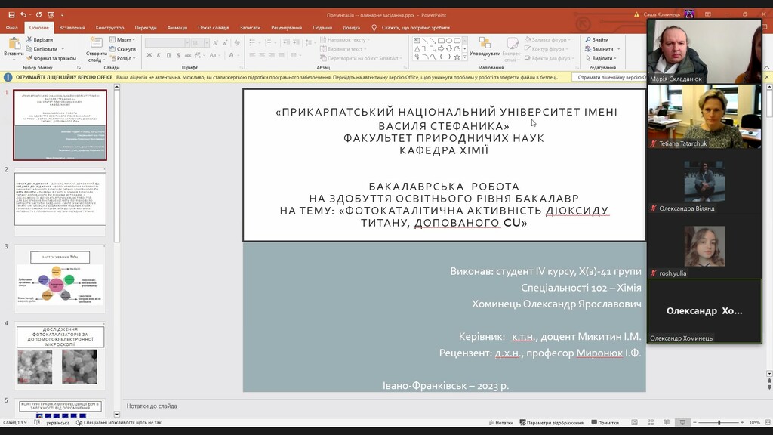Click Примітки in status bar
Image resolution: width=773 pixels, height=435 pixels.
(x=605, y=423)
